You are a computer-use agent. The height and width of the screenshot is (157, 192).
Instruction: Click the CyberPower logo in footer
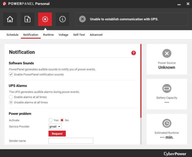click(175, 154)
